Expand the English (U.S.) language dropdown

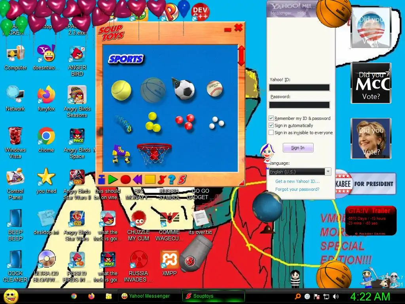point(328,172)
